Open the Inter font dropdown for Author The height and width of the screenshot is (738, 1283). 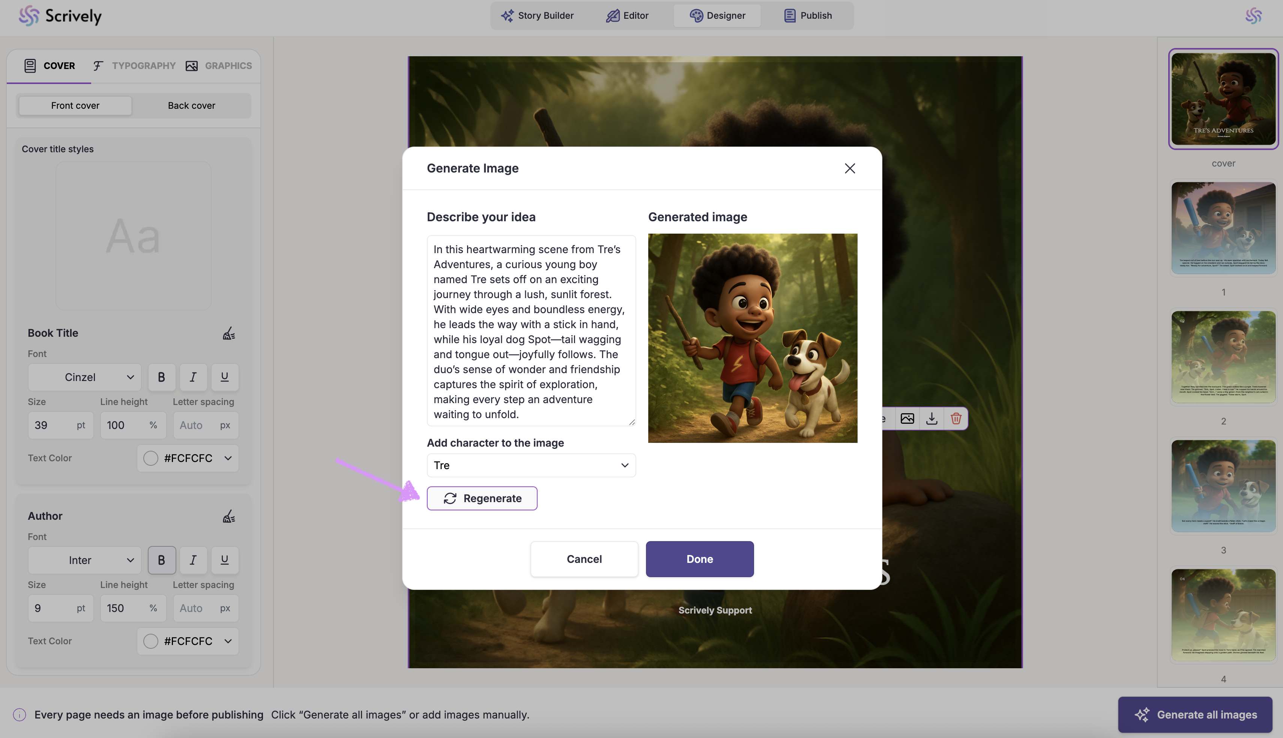coord(84,560)
